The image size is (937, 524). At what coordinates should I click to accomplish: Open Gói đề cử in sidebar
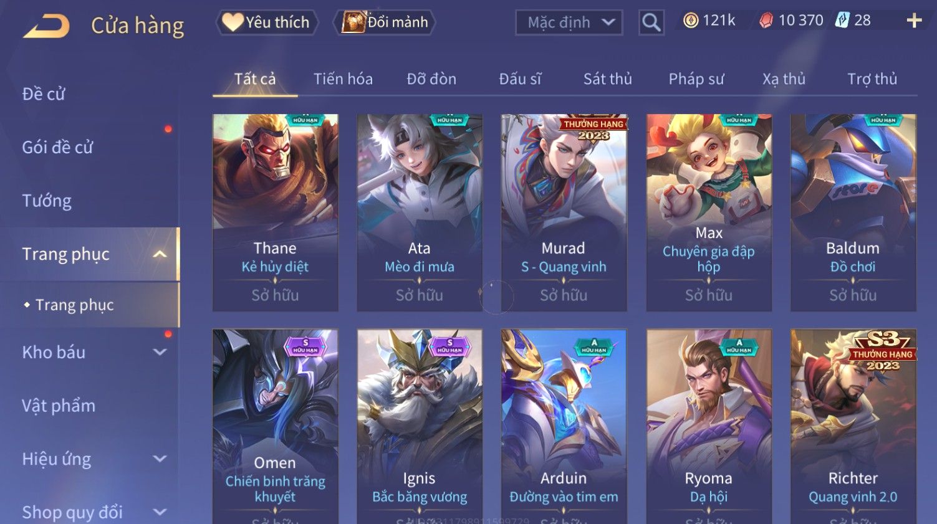[x=57, y=147]
